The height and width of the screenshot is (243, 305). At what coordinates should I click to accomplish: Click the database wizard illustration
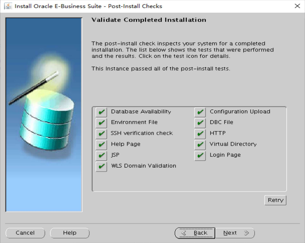tap(44, 115)
